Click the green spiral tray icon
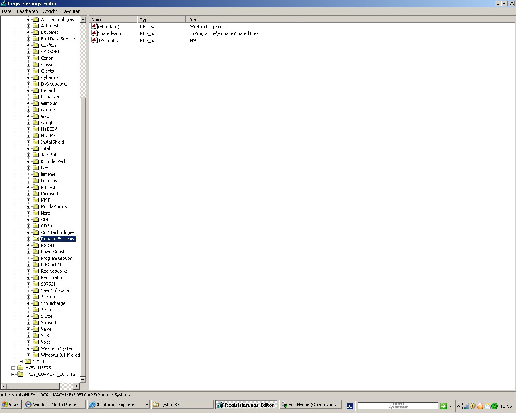Image resolution: width=516 pixels, height=413 pixels. [495, 406]
